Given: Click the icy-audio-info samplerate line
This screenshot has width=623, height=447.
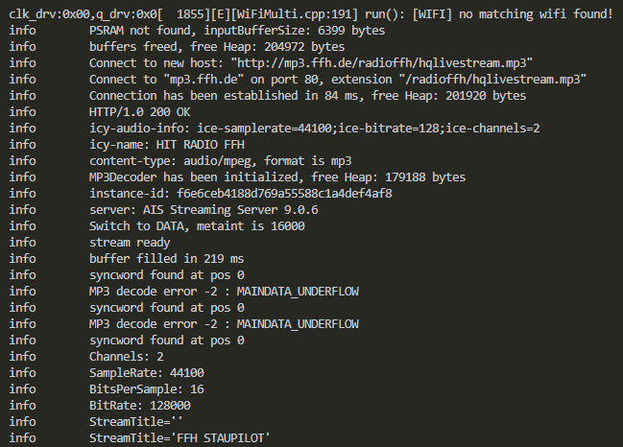Looking at the screenshot, I should pyautogui.click(x=314, y=129).
